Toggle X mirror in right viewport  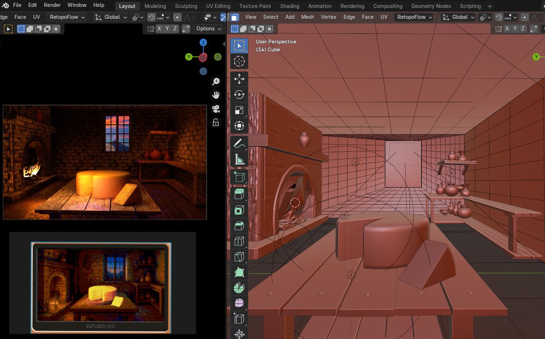(507, 29)
